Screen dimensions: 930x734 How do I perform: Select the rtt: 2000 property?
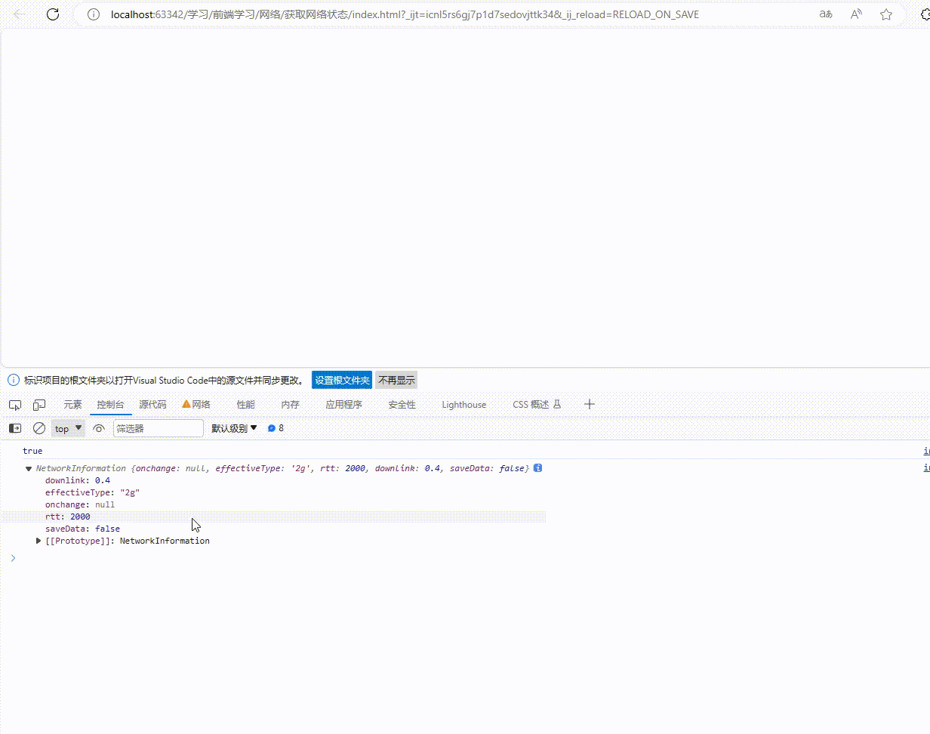click(x=67, y=517)
